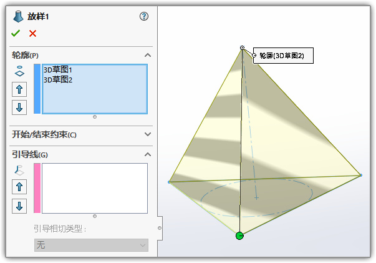Open help for 放样1 feature
The height and width of the screenshot is (263, 376).
tap(144, 16)
